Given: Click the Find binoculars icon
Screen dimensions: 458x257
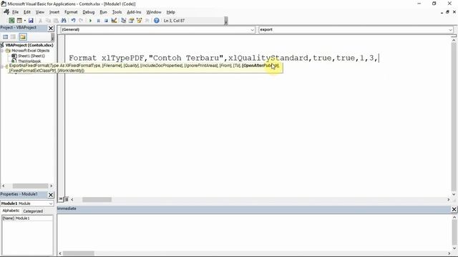Looking at the screenshot, I should coord(64,21).
